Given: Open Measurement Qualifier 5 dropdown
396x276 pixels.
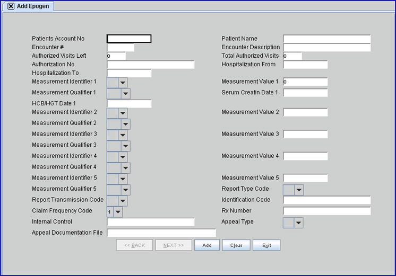Looking at the screenshot, I should tap(118, 190).
